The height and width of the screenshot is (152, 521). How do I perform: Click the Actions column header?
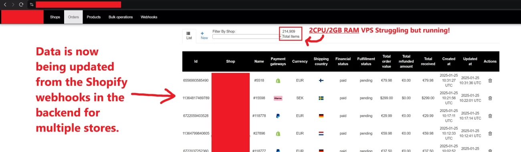tap(490, 61)
